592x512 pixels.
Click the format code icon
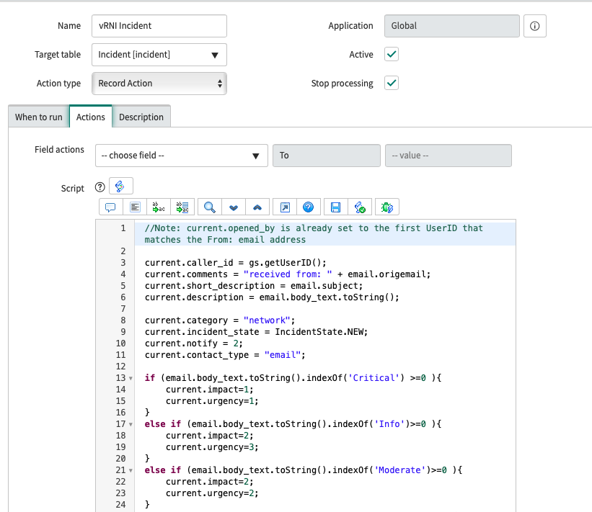click(134, 207)
